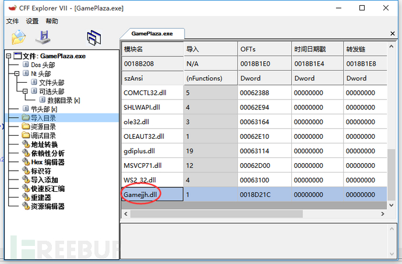The width and height of the screenshot is (402, 264).
Task: Click the Dos 头部 page icon
Action: pos(26,64)
